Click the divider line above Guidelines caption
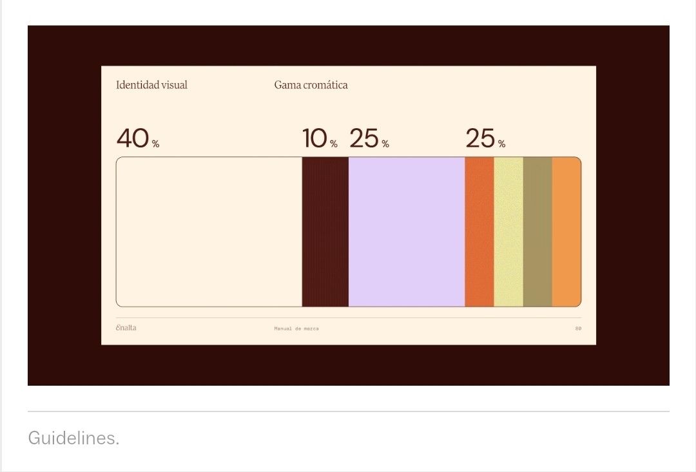696x472 pixels. click(x=348, y=411)
